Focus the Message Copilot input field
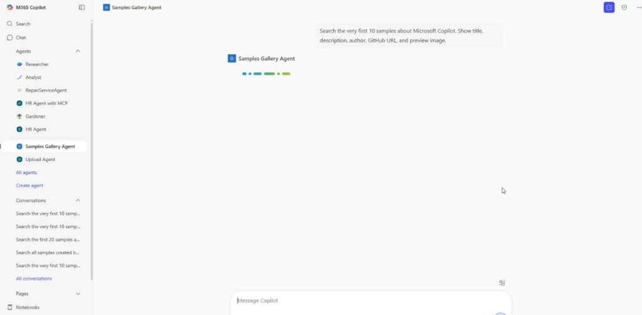Screen dimensions: 642x315 371,301
